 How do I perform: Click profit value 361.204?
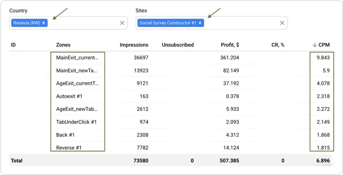point(229,58)
